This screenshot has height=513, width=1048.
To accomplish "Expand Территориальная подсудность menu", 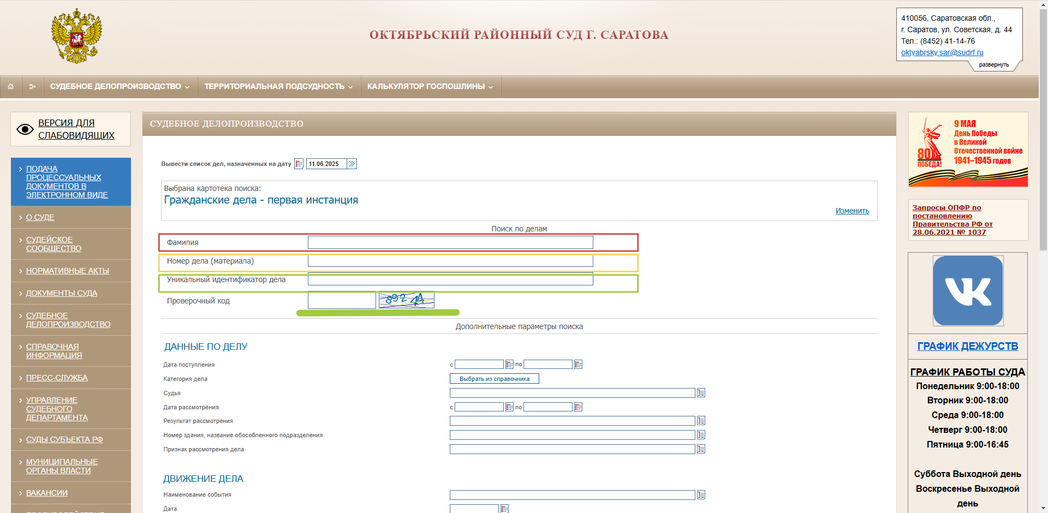I will pyautogui.click(x=278, y=87).
